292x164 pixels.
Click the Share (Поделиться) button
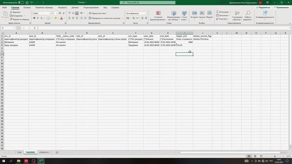pyautogui.click(x=263, y=8)
